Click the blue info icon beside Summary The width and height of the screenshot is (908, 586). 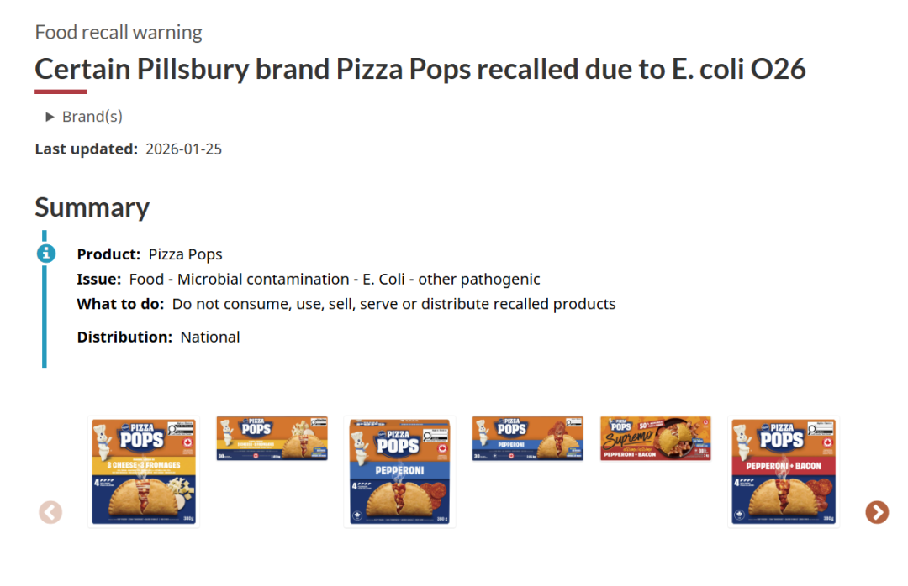(x=45, y=253)
